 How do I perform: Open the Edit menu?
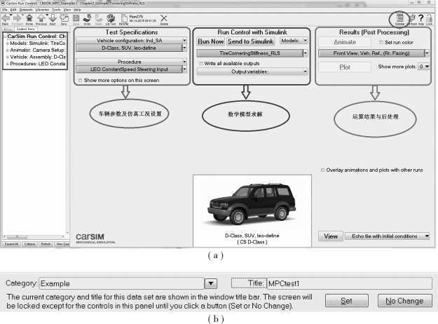coord(13,10)
